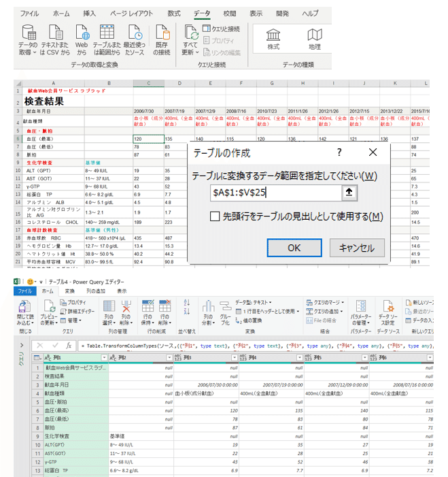448x477 pixels.
Task: Click 行の削除 icon in Power Query
Action: [x=165, y=313]
